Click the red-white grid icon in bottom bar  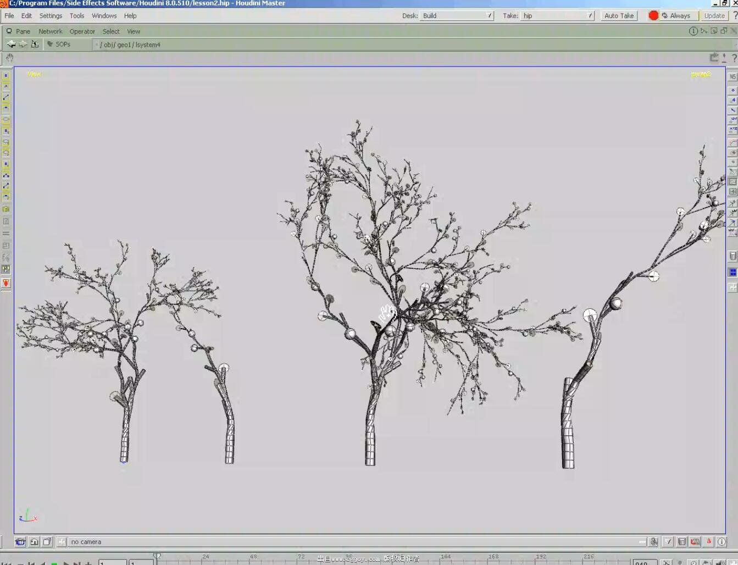tap(695, 542)
